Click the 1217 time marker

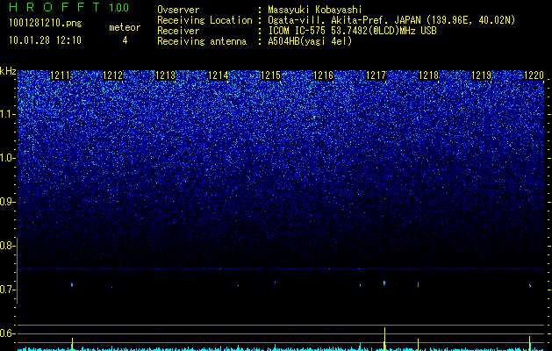376,75
